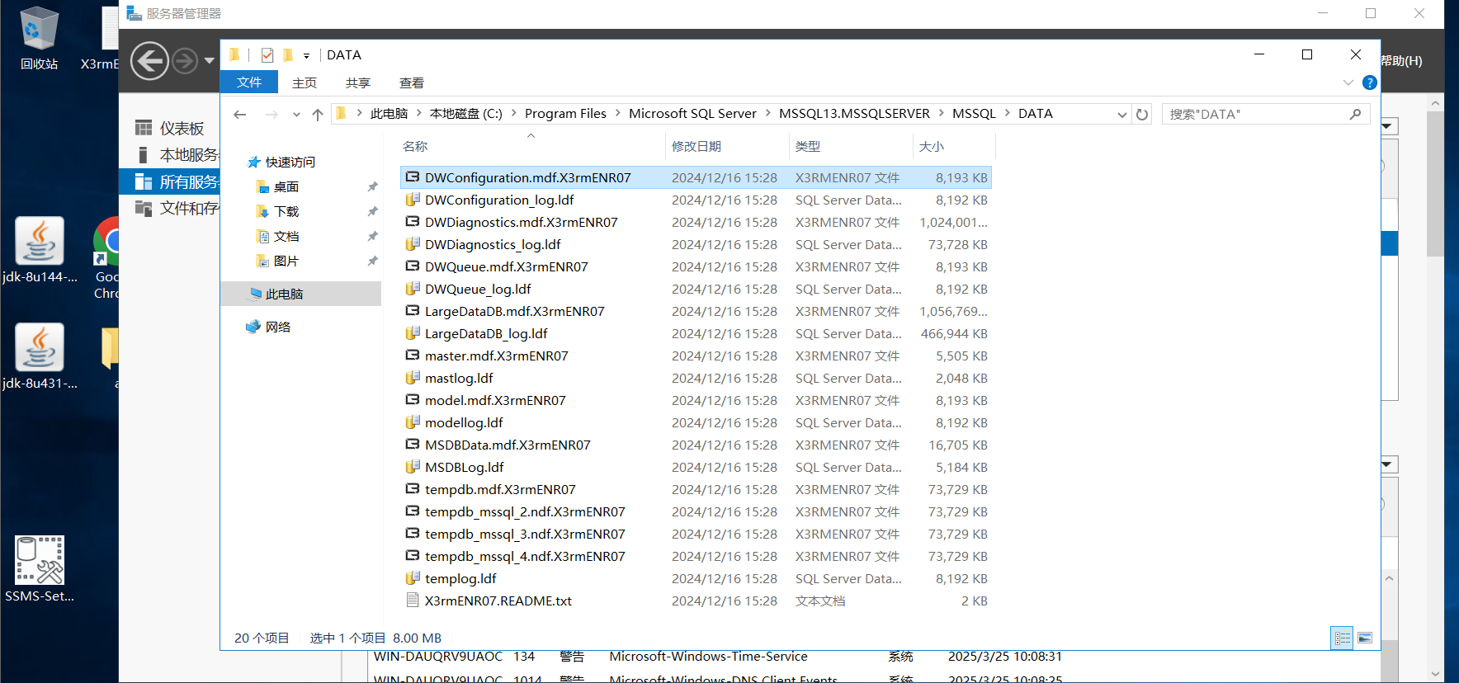Click the icon of model.mdf.X3rmENR07
This screenshot has height=683, width=1459.
(x=413, y=400)
